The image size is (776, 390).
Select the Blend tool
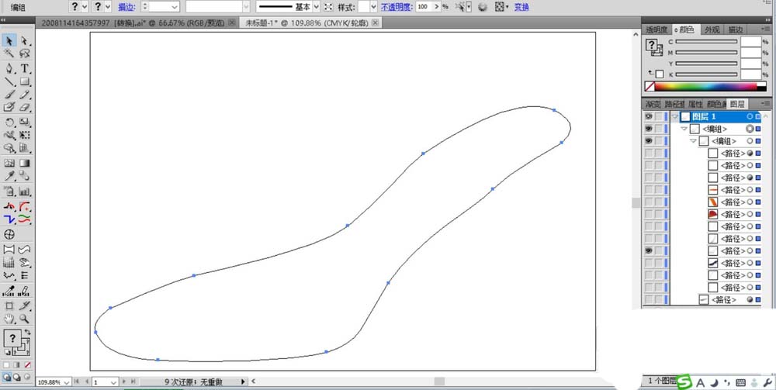tap(24, 175)
